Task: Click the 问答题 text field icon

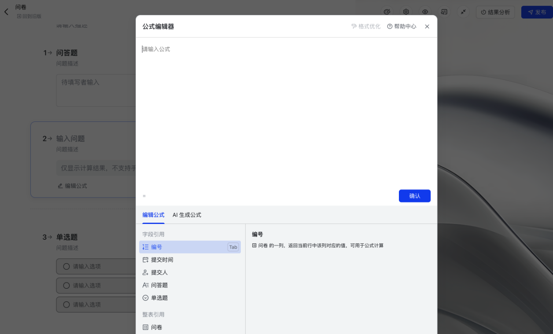Action: click(145, 285)
